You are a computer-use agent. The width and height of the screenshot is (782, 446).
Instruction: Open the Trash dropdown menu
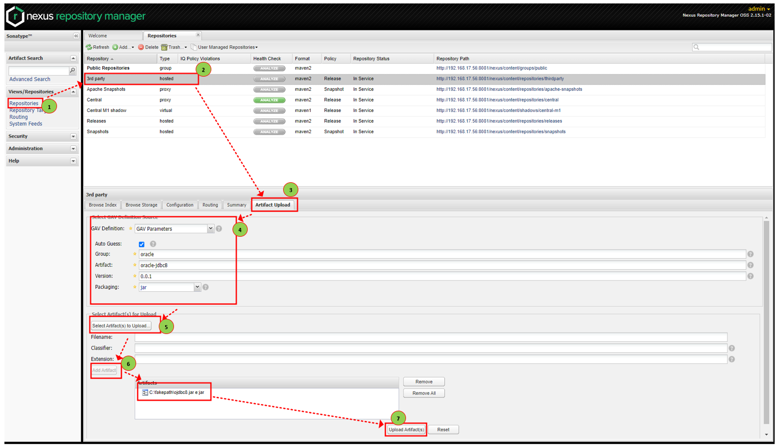click(x=174, y=47)
